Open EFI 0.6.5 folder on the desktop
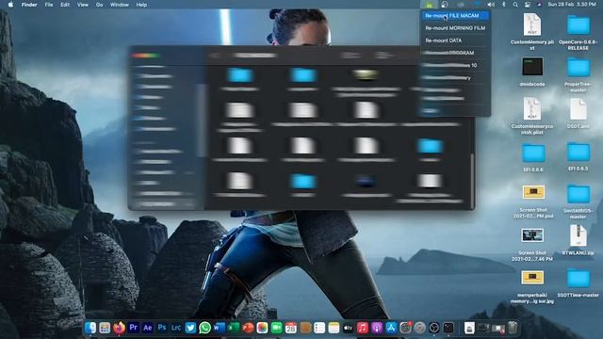 click(578, 153)
